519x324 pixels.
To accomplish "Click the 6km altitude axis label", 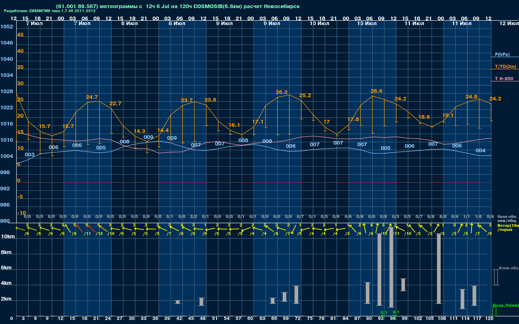I will coord(6,268).
